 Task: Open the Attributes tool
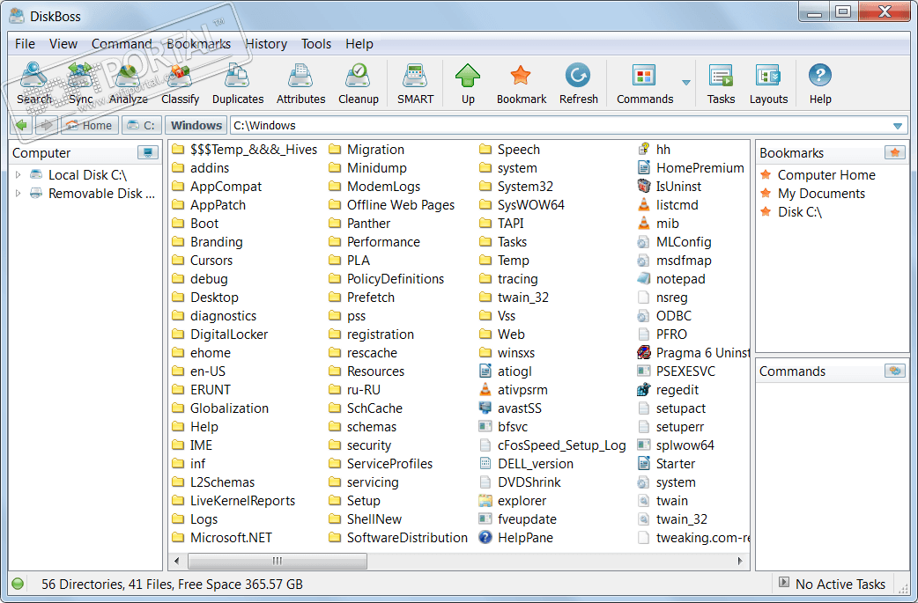[300, 84]
